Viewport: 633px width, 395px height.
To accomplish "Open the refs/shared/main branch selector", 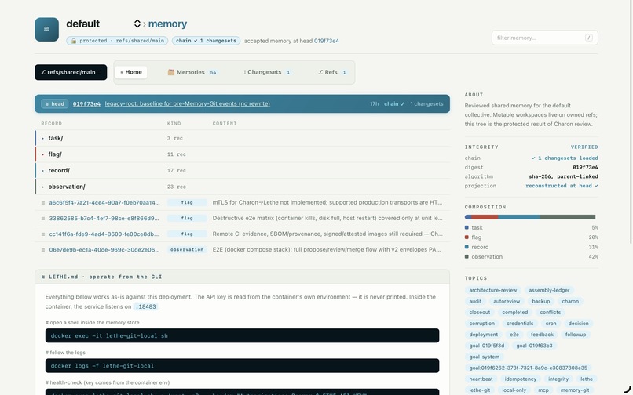I will point(71,72).
